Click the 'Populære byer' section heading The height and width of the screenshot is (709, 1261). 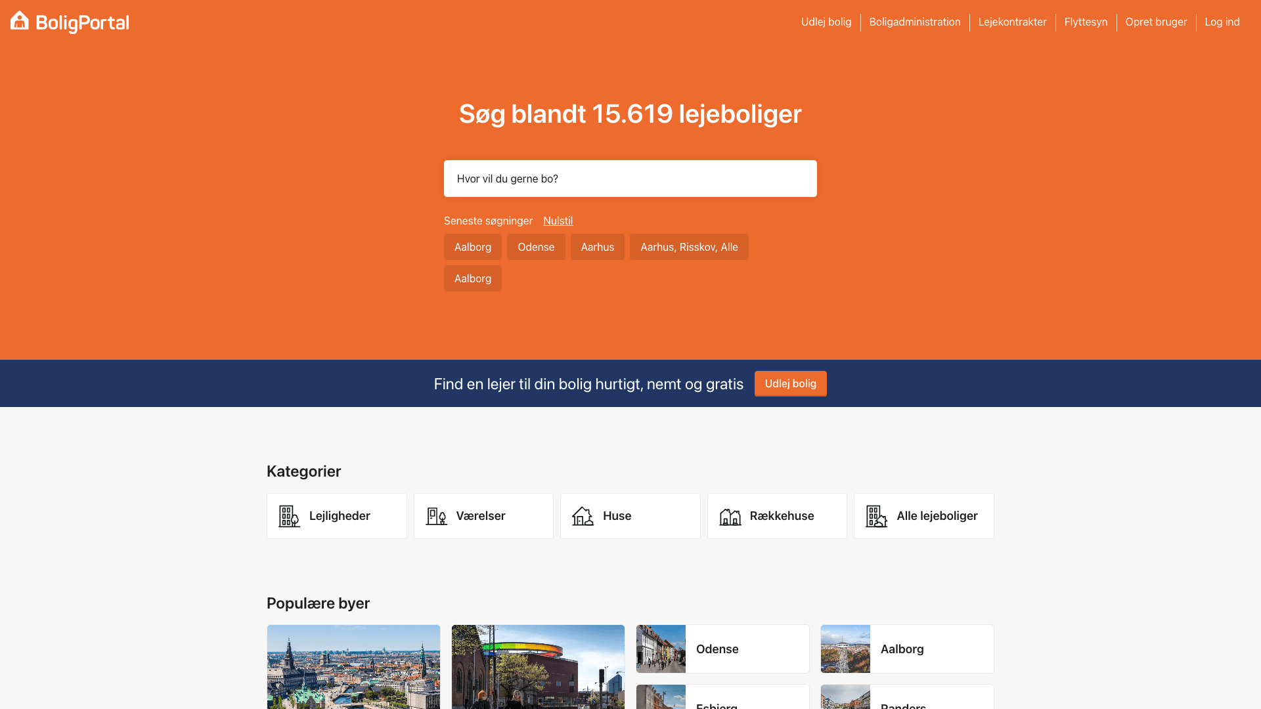click(318, 603)
